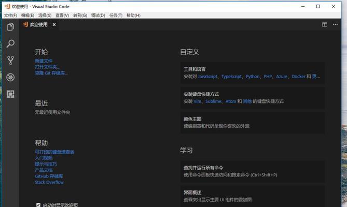Split the editor with the split icon
This screenshot has height=207, width=347.
pos(325,24)
